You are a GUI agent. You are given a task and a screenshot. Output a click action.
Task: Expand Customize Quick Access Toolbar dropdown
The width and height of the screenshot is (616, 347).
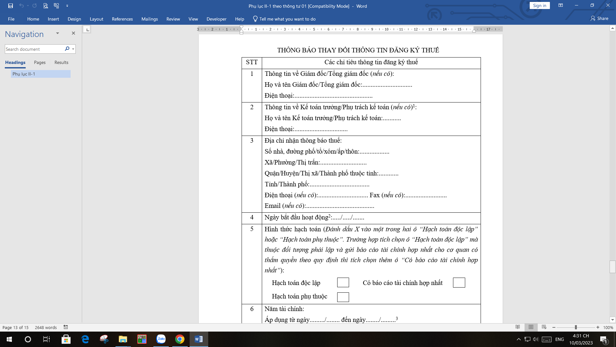(x=67, y=6)
